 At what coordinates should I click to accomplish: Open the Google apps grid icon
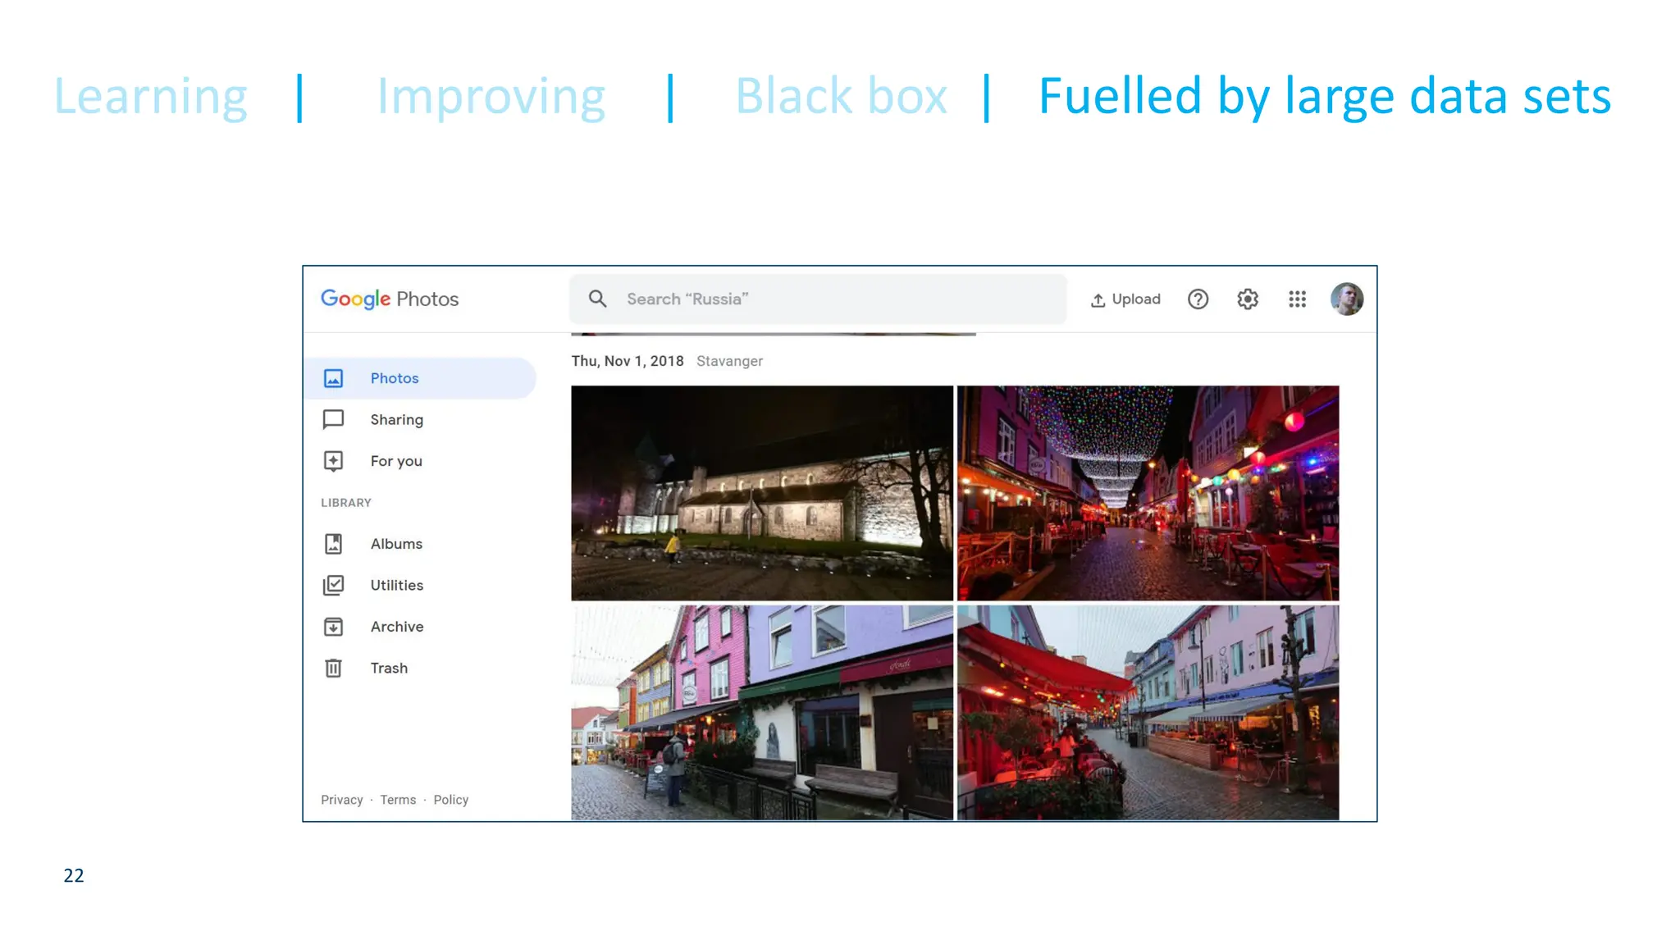[x=1297, y=299]
